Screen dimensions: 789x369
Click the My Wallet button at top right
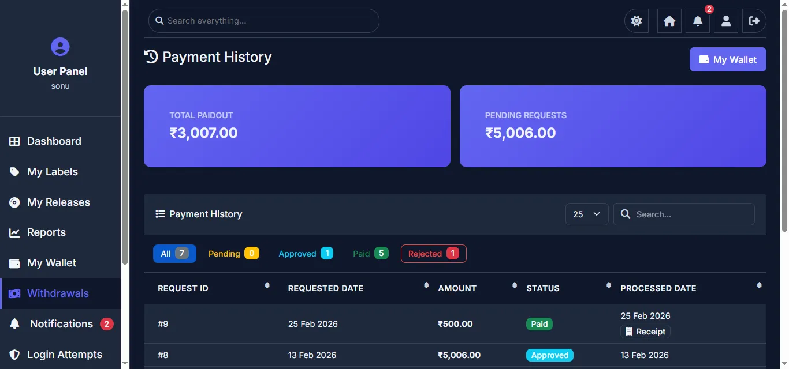point(728,59)
